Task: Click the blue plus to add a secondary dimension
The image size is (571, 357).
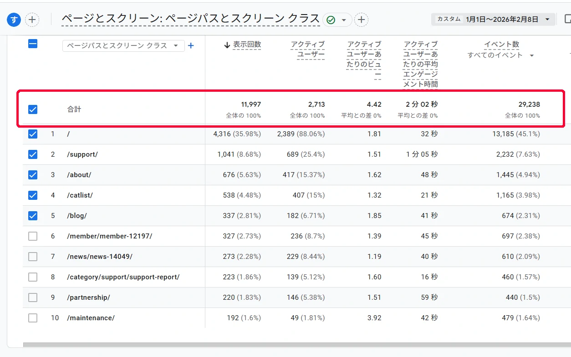Action: (x=191, y=45)
